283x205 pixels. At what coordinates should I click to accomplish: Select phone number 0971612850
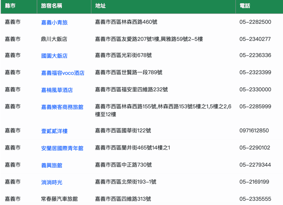254,130
